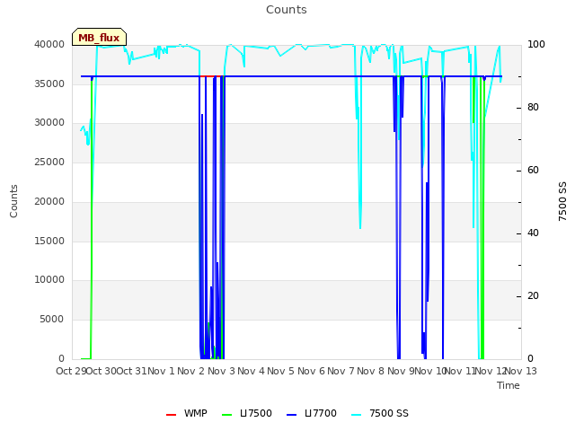Toggle the WMP legend entry
This screenshot has height=431, width=575.
[187, 413]
